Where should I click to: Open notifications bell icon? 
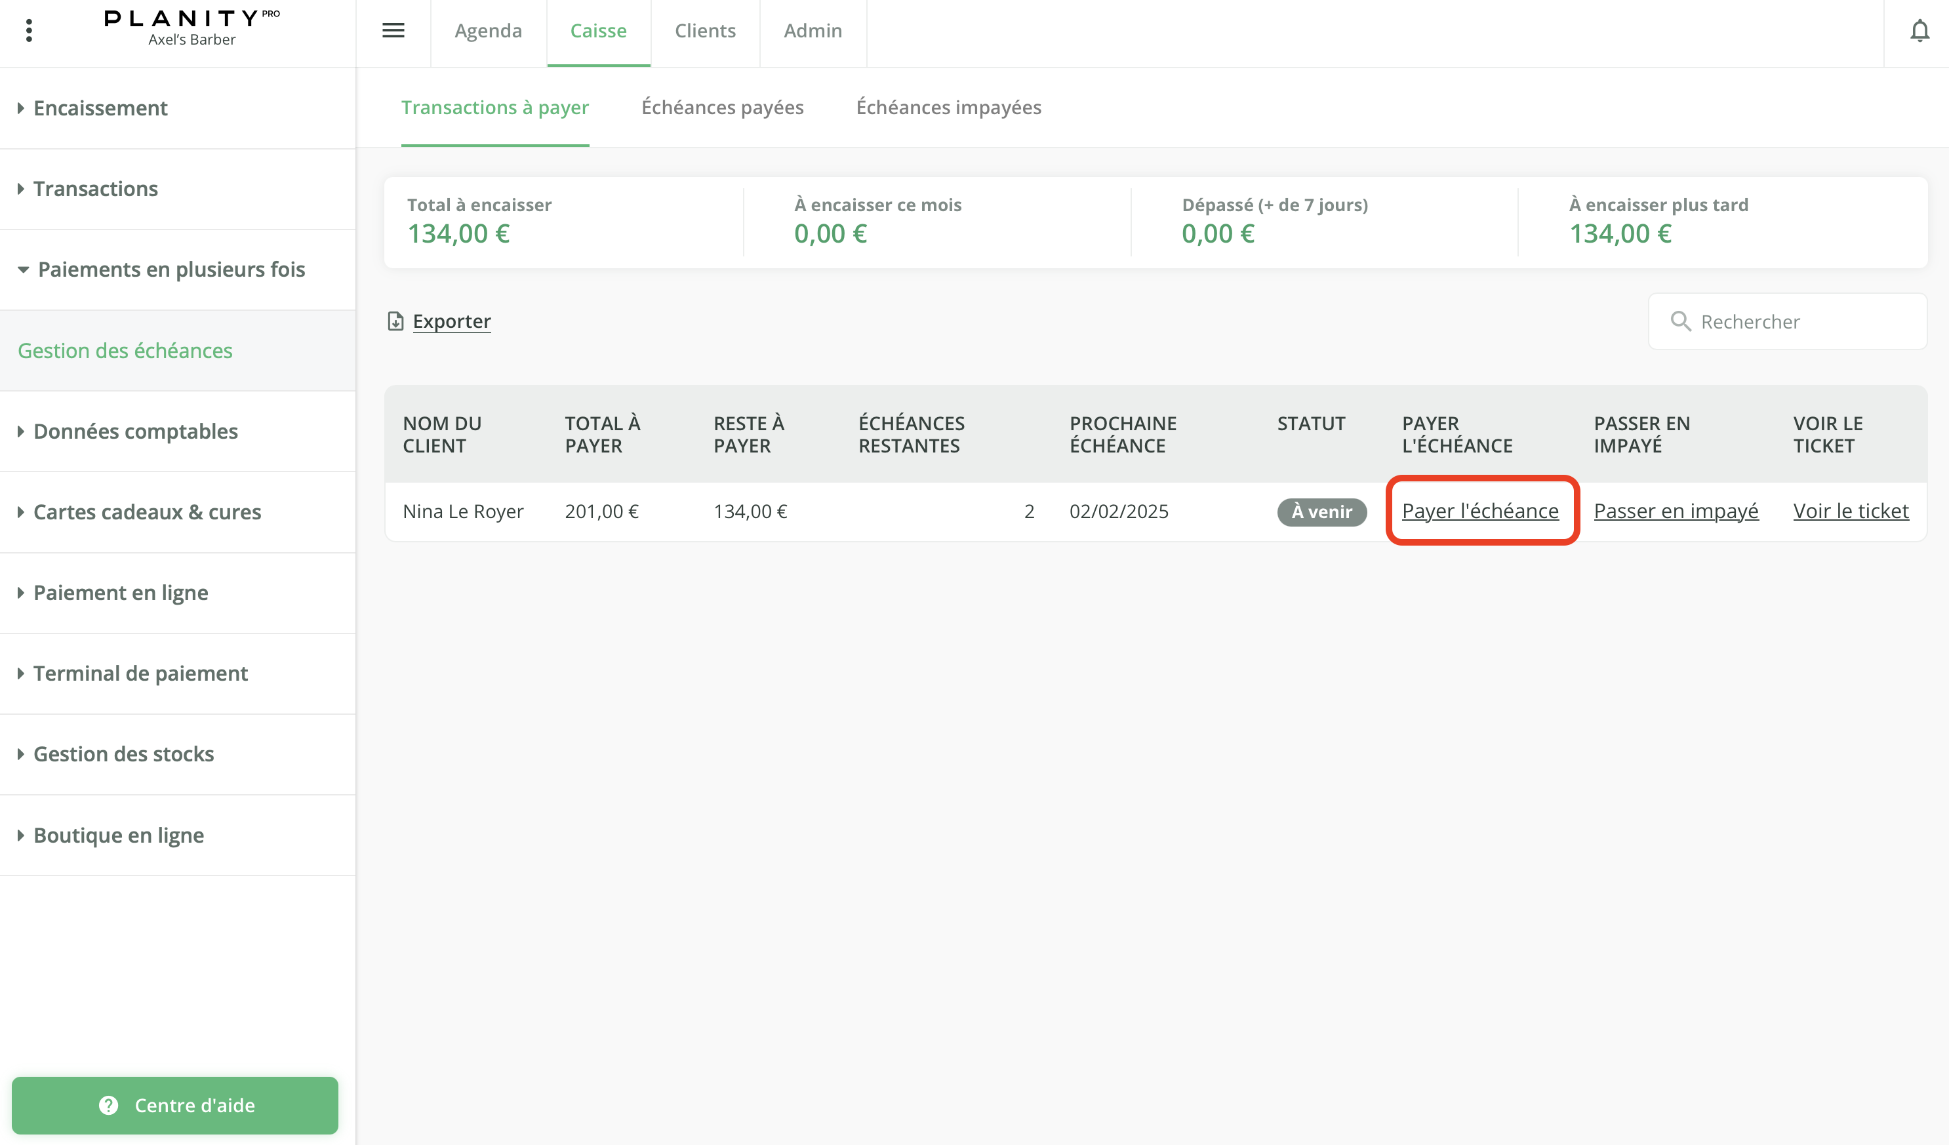click(1919, 31)
